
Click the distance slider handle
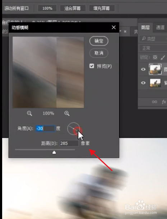[54, 153]
